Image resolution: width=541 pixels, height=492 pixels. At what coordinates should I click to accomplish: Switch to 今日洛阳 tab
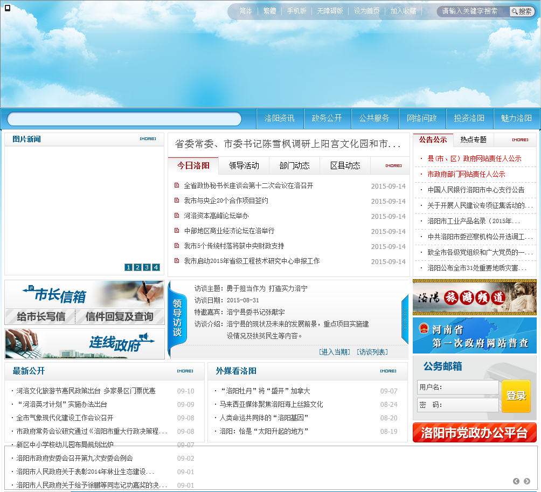pyautogui.click(x=193, y=165)
